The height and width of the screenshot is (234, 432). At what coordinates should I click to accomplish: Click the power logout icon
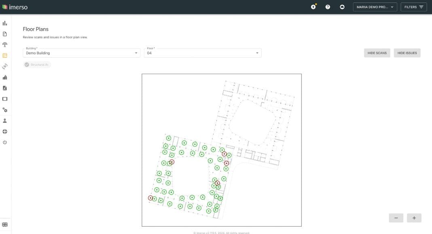[5, 142]
